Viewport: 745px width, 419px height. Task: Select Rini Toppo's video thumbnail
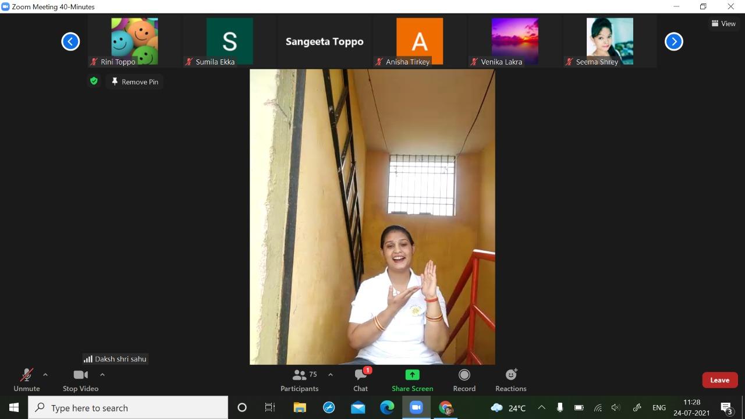pos(134,41)
